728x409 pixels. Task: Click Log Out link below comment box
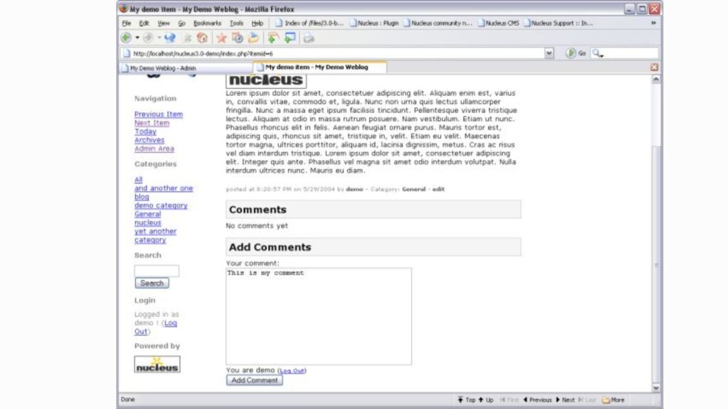(292, 371)
